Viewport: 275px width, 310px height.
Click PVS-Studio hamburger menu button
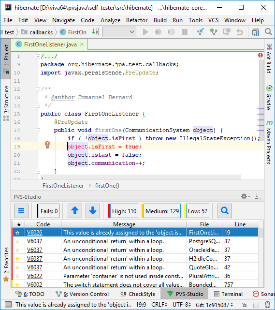click(x=21, y=211)
